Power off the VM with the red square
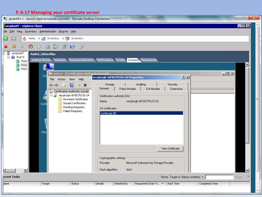This screenshot has height=197, width=262. coord(6,47)
